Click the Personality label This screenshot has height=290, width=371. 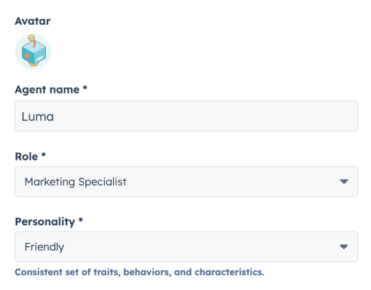point(45,222)
